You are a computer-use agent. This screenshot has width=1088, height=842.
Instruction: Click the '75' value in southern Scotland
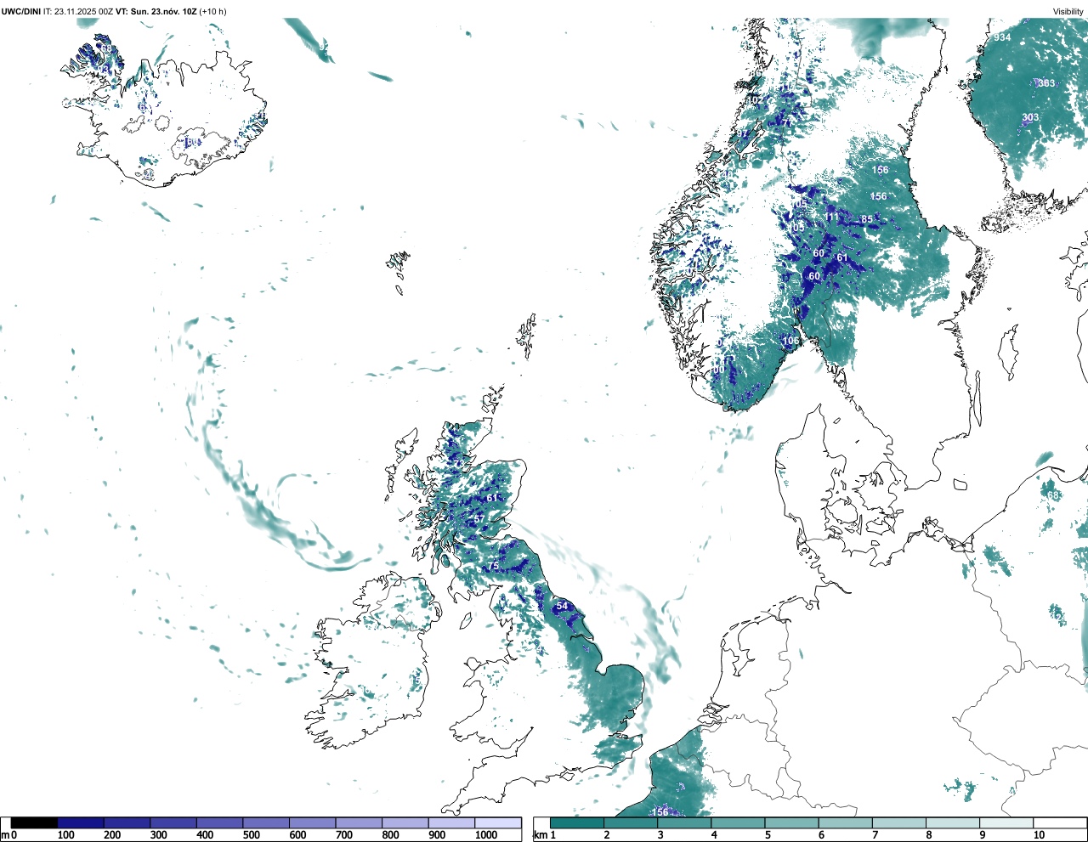493,567
